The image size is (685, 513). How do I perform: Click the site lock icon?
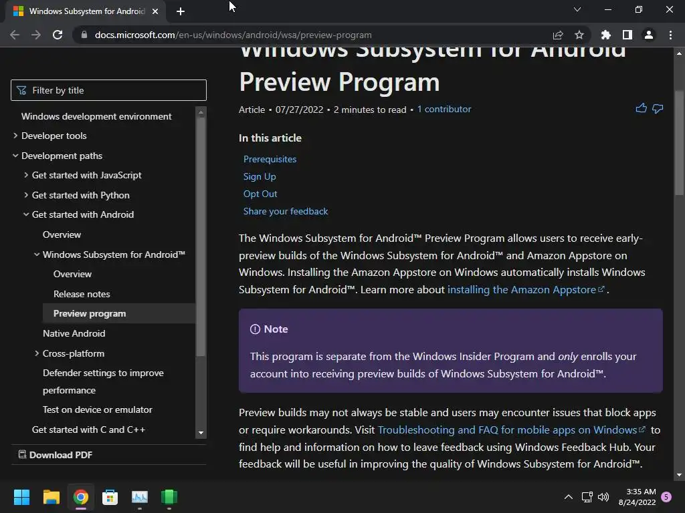[84, 35]
